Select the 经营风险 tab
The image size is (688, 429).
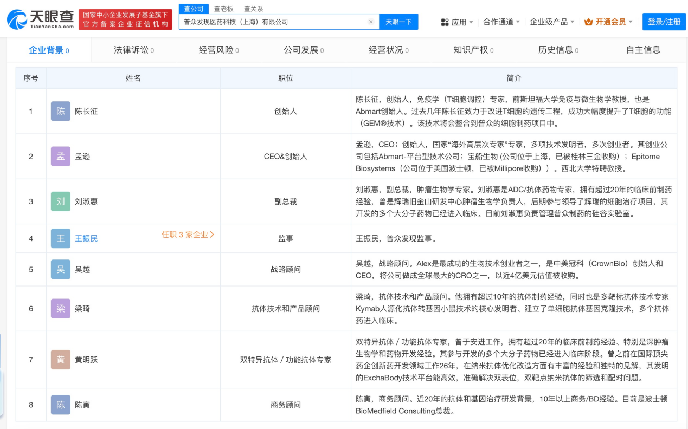pos(219,50)
